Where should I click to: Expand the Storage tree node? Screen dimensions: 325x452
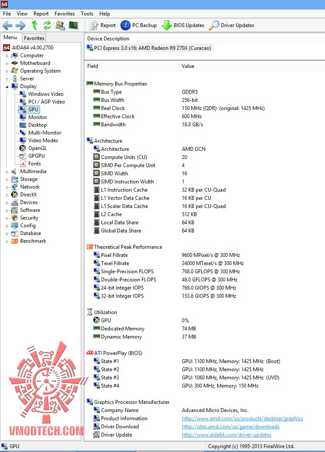coord(7,179)
